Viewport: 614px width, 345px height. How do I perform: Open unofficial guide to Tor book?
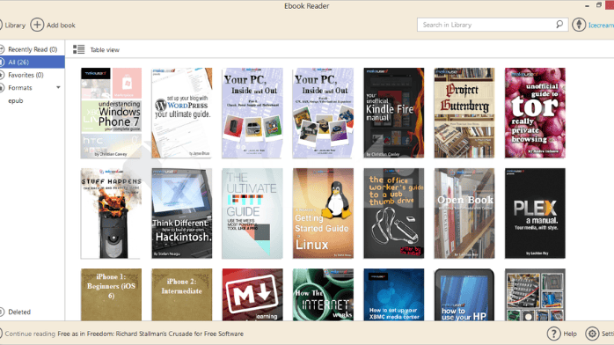click(x=535, y=113)
